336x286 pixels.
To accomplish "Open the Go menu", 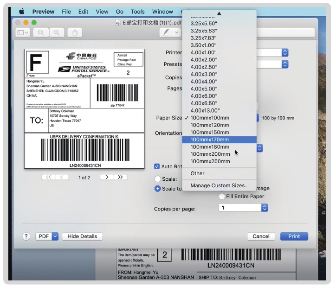I will (x=120, y=12).
